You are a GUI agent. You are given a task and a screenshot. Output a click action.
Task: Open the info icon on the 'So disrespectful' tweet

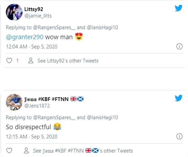coord(179,136)
